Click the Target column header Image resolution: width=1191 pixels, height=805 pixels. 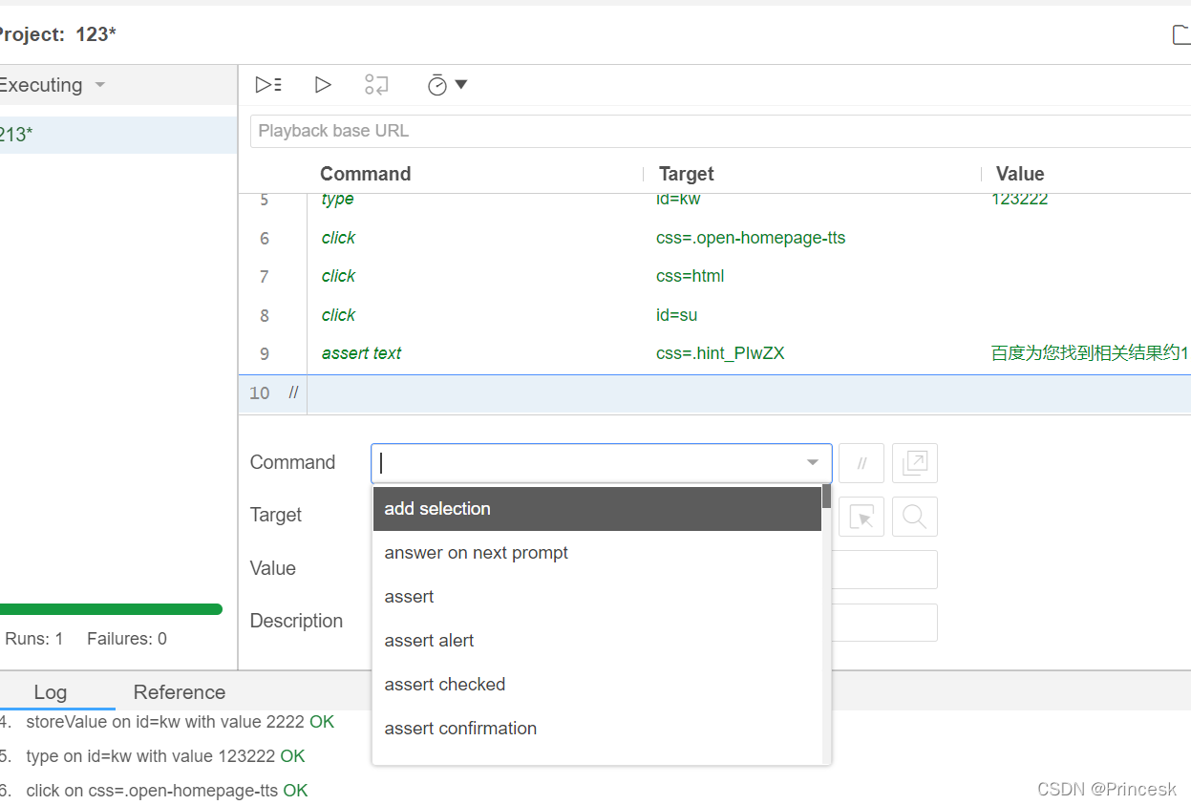click(x=687, y=174)
